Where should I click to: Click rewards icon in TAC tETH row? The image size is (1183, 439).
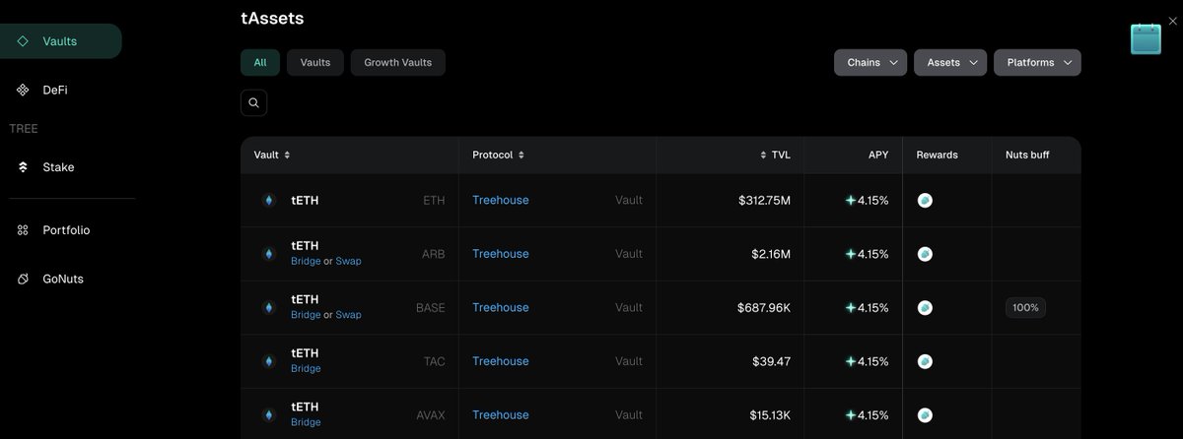click(925, 361)
